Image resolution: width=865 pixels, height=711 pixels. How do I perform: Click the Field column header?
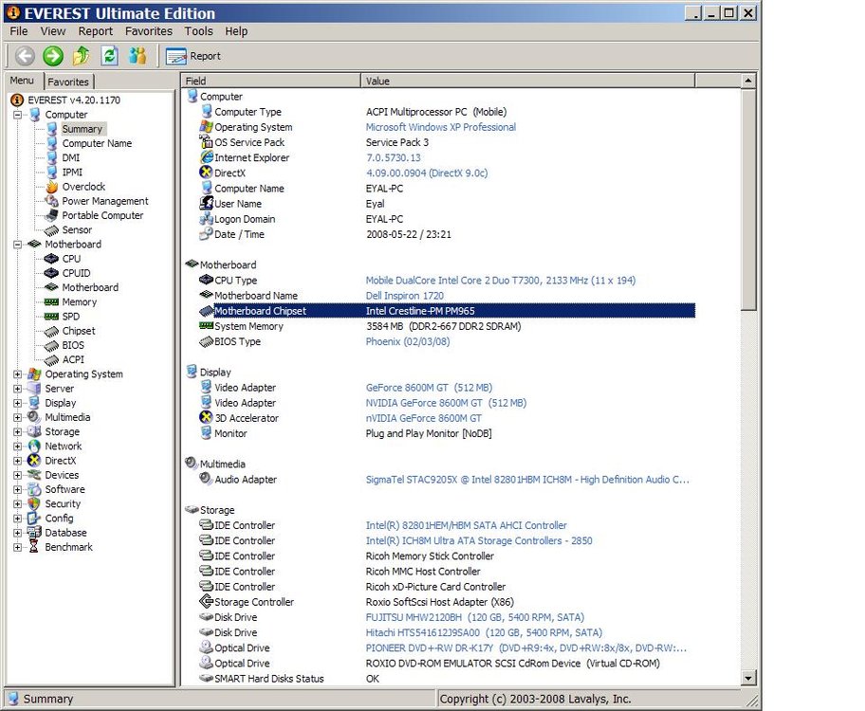(x=271, y=82)
